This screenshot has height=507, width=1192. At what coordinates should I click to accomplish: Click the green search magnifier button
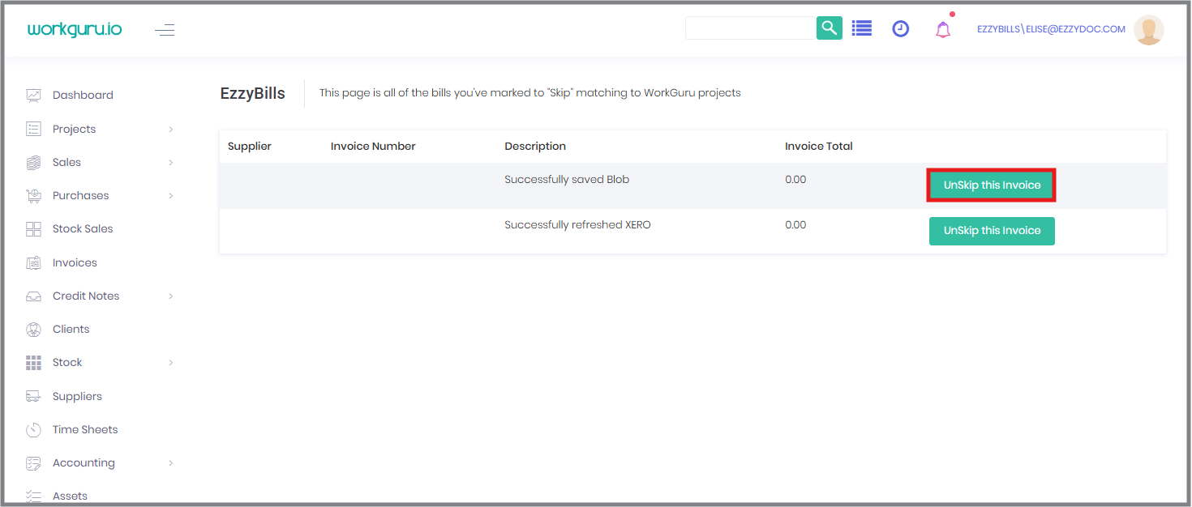pyautogui.click(x=829, y=28)
